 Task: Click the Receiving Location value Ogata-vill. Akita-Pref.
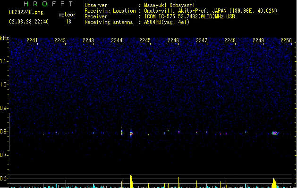pyautogui.click(x=177, y=11)
